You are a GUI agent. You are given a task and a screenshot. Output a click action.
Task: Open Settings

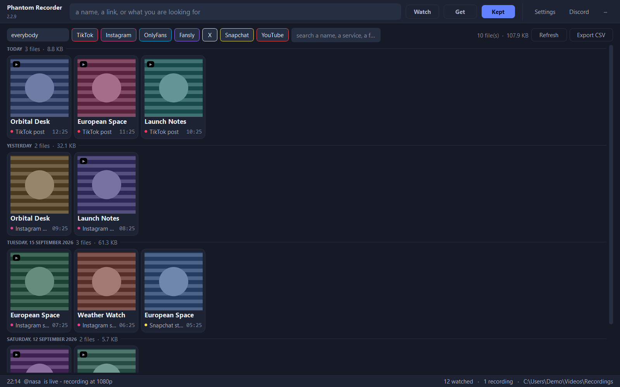545,12
